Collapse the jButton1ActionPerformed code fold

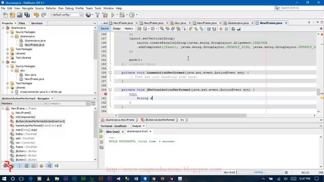click(110, 90)
